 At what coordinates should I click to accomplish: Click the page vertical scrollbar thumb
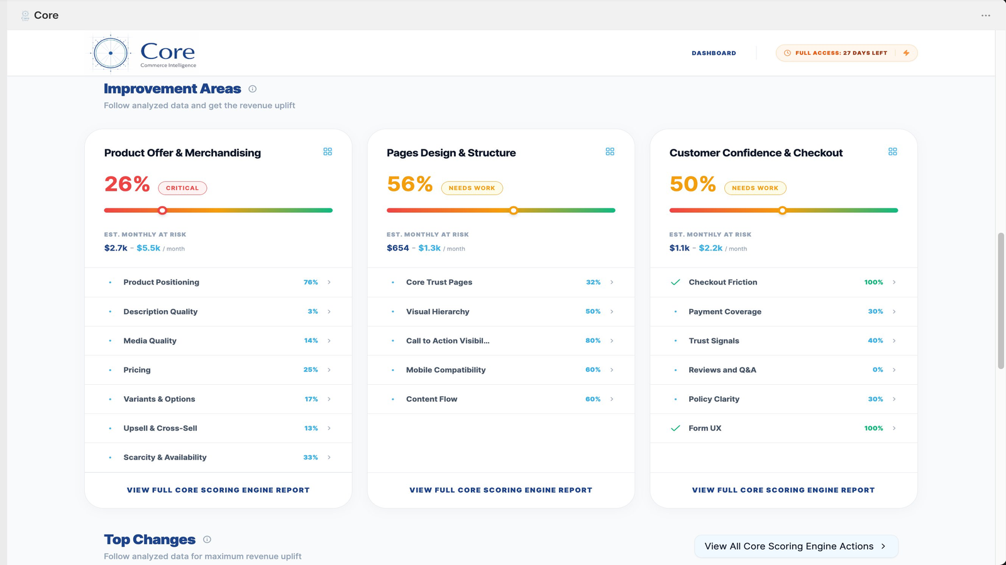pyautogui.click(x=1001, y=301)
